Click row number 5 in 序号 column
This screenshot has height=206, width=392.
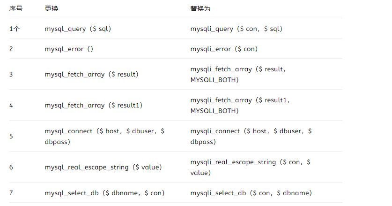coord(11,136)
